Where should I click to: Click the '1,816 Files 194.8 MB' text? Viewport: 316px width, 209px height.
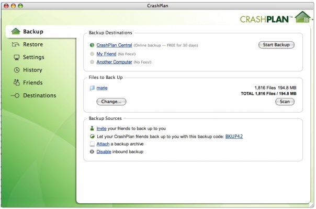pyautogui.click(x=275, y=88)
